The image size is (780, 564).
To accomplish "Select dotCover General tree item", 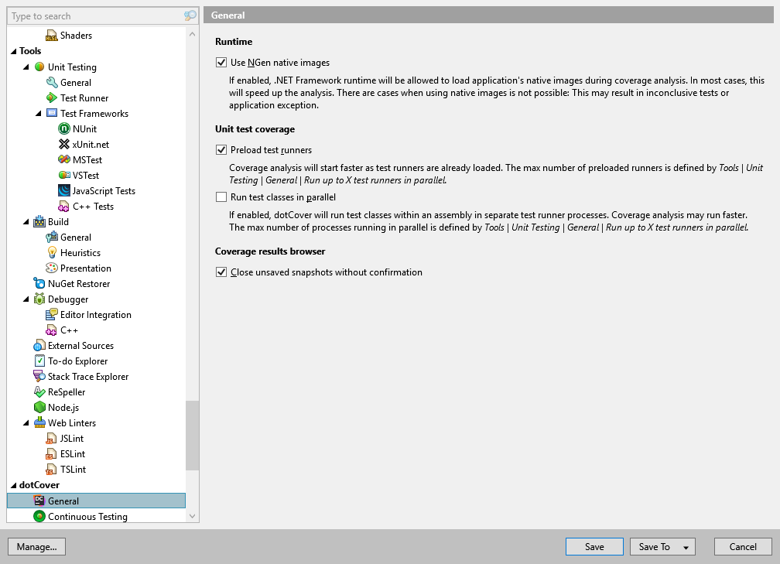I will (x=96, y=501).
